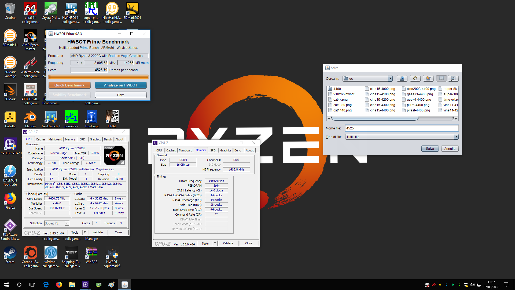
Task: Click the file list scroll left arrow
Action: (329, 118)
